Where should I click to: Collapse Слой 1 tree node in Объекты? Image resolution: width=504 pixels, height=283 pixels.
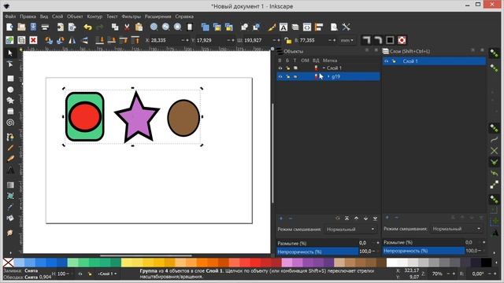coord(324,68)
